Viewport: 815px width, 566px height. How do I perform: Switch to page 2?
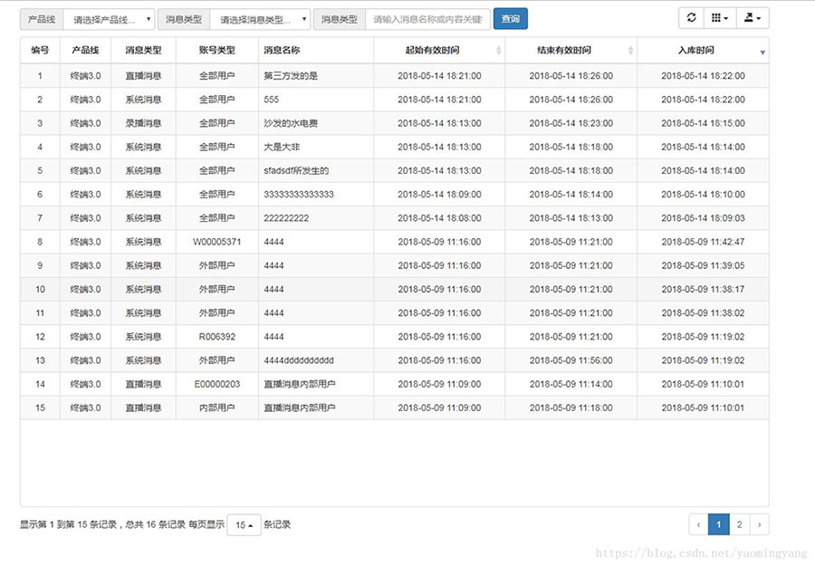(x=740, y=524)
